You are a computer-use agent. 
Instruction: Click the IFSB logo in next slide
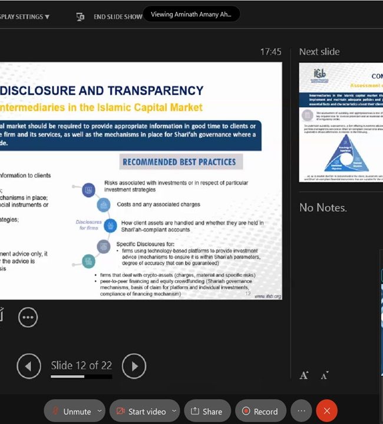click(319, 75)
